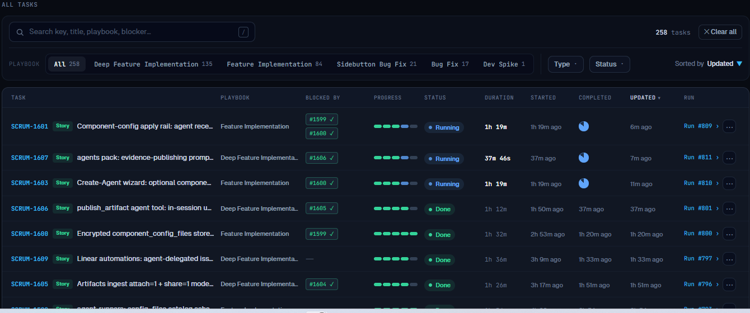
Task: Open more options for SCRUM-1609 row
Action: [x=729, y=259]
